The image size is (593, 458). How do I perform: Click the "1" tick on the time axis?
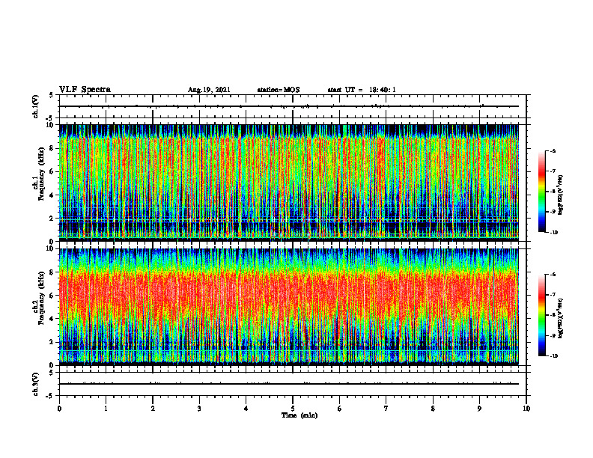click(x=106, y=409)
